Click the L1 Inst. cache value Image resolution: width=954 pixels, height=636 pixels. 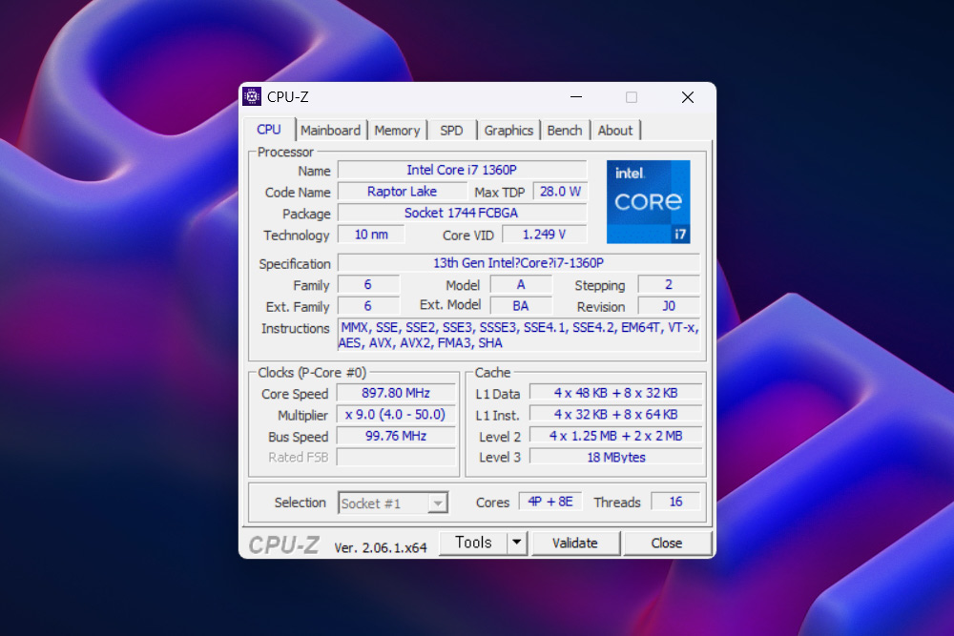(x=615, y=415)
